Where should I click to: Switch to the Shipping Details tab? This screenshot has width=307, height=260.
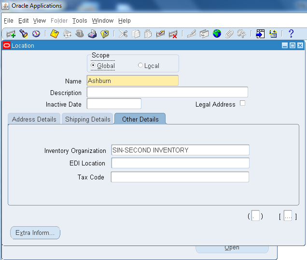[x=87, y=119]
